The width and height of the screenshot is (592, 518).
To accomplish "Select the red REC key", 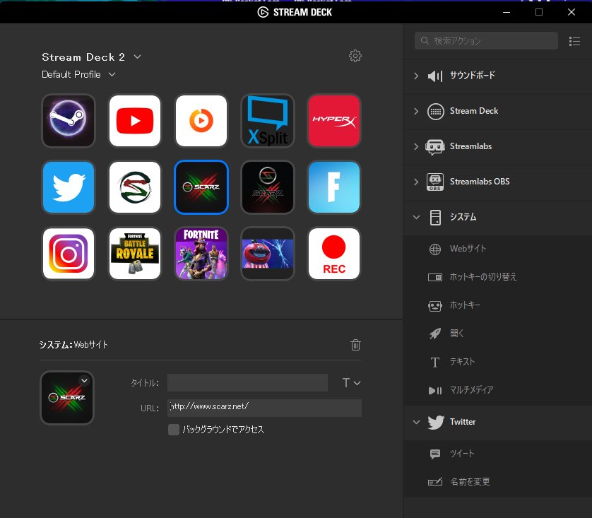I will coord(334,253).
